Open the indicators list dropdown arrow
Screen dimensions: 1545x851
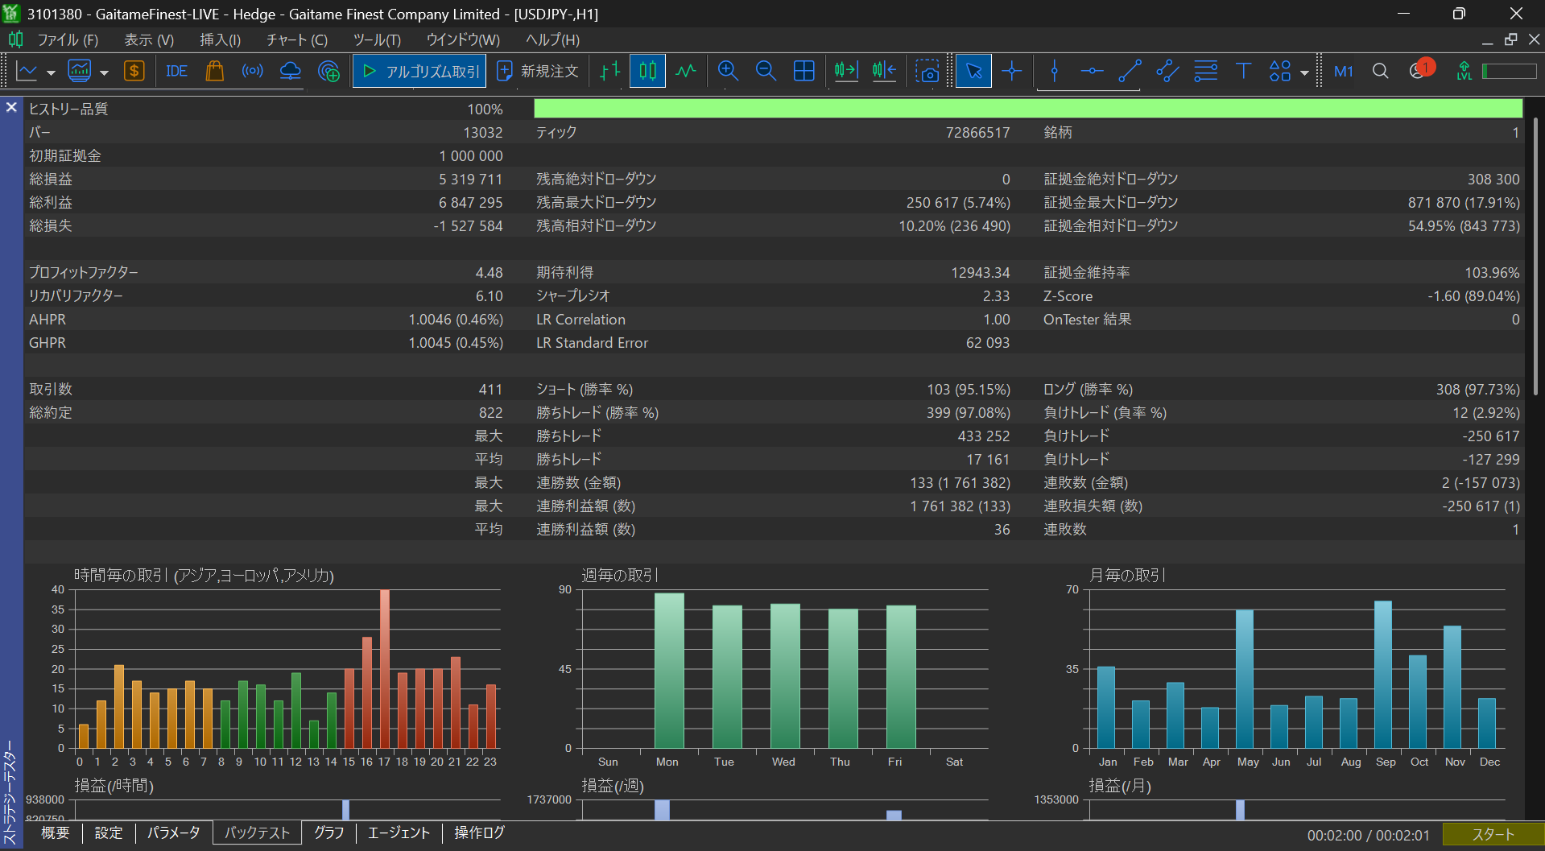click(x=104, y=72)
